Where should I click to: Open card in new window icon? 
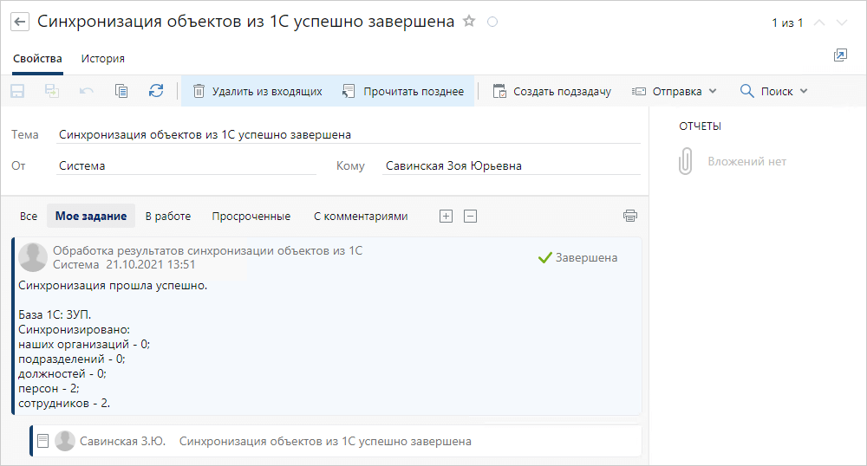coord(840,55)
